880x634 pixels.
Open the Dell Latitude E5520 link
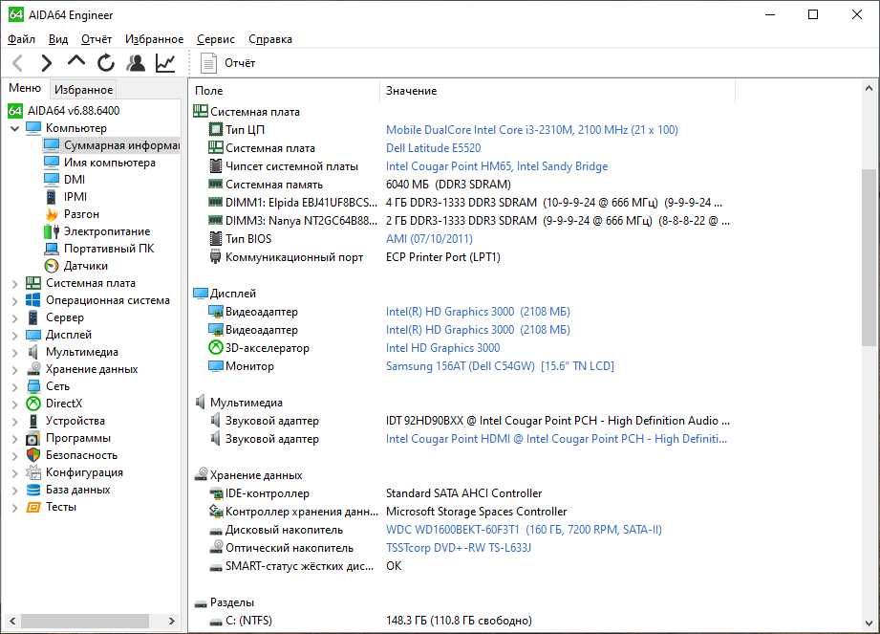click(x=433, y=148)
